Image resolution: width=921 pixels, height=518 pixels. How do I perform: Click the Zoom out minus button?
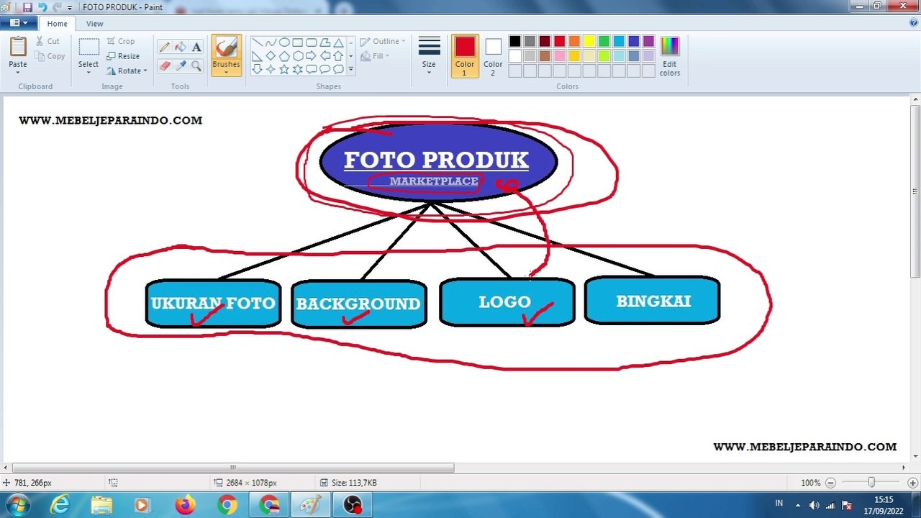coord(830,483)
